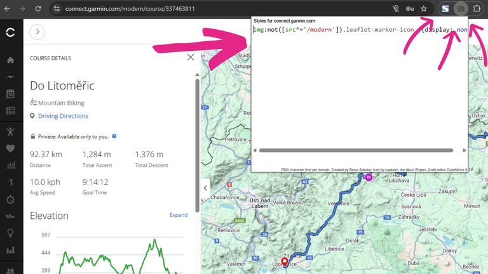Click the stopwatch icon in sidebar
This screenshot has height=274, width=488.
tap(10, 199)
